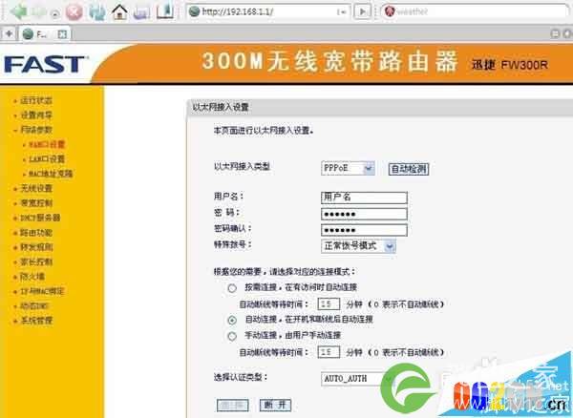573x418 pixels.
Task: Click the green back arrow in browser toolbar
Action: (19, 12)
